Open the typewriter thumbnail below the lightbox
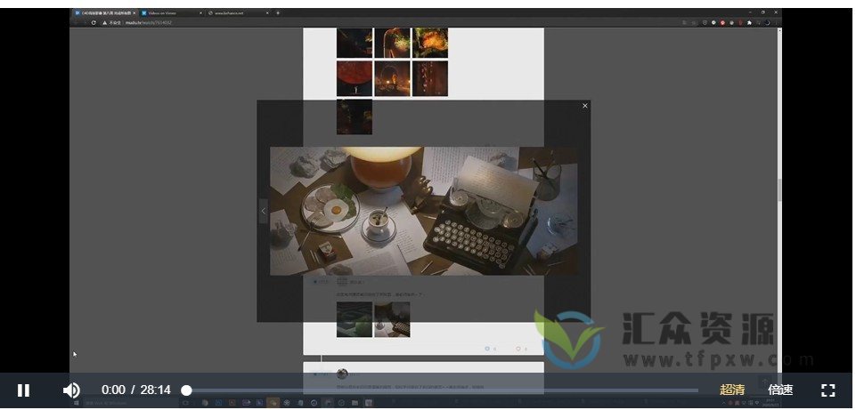 pyautogui.click(x=392, y=319)
